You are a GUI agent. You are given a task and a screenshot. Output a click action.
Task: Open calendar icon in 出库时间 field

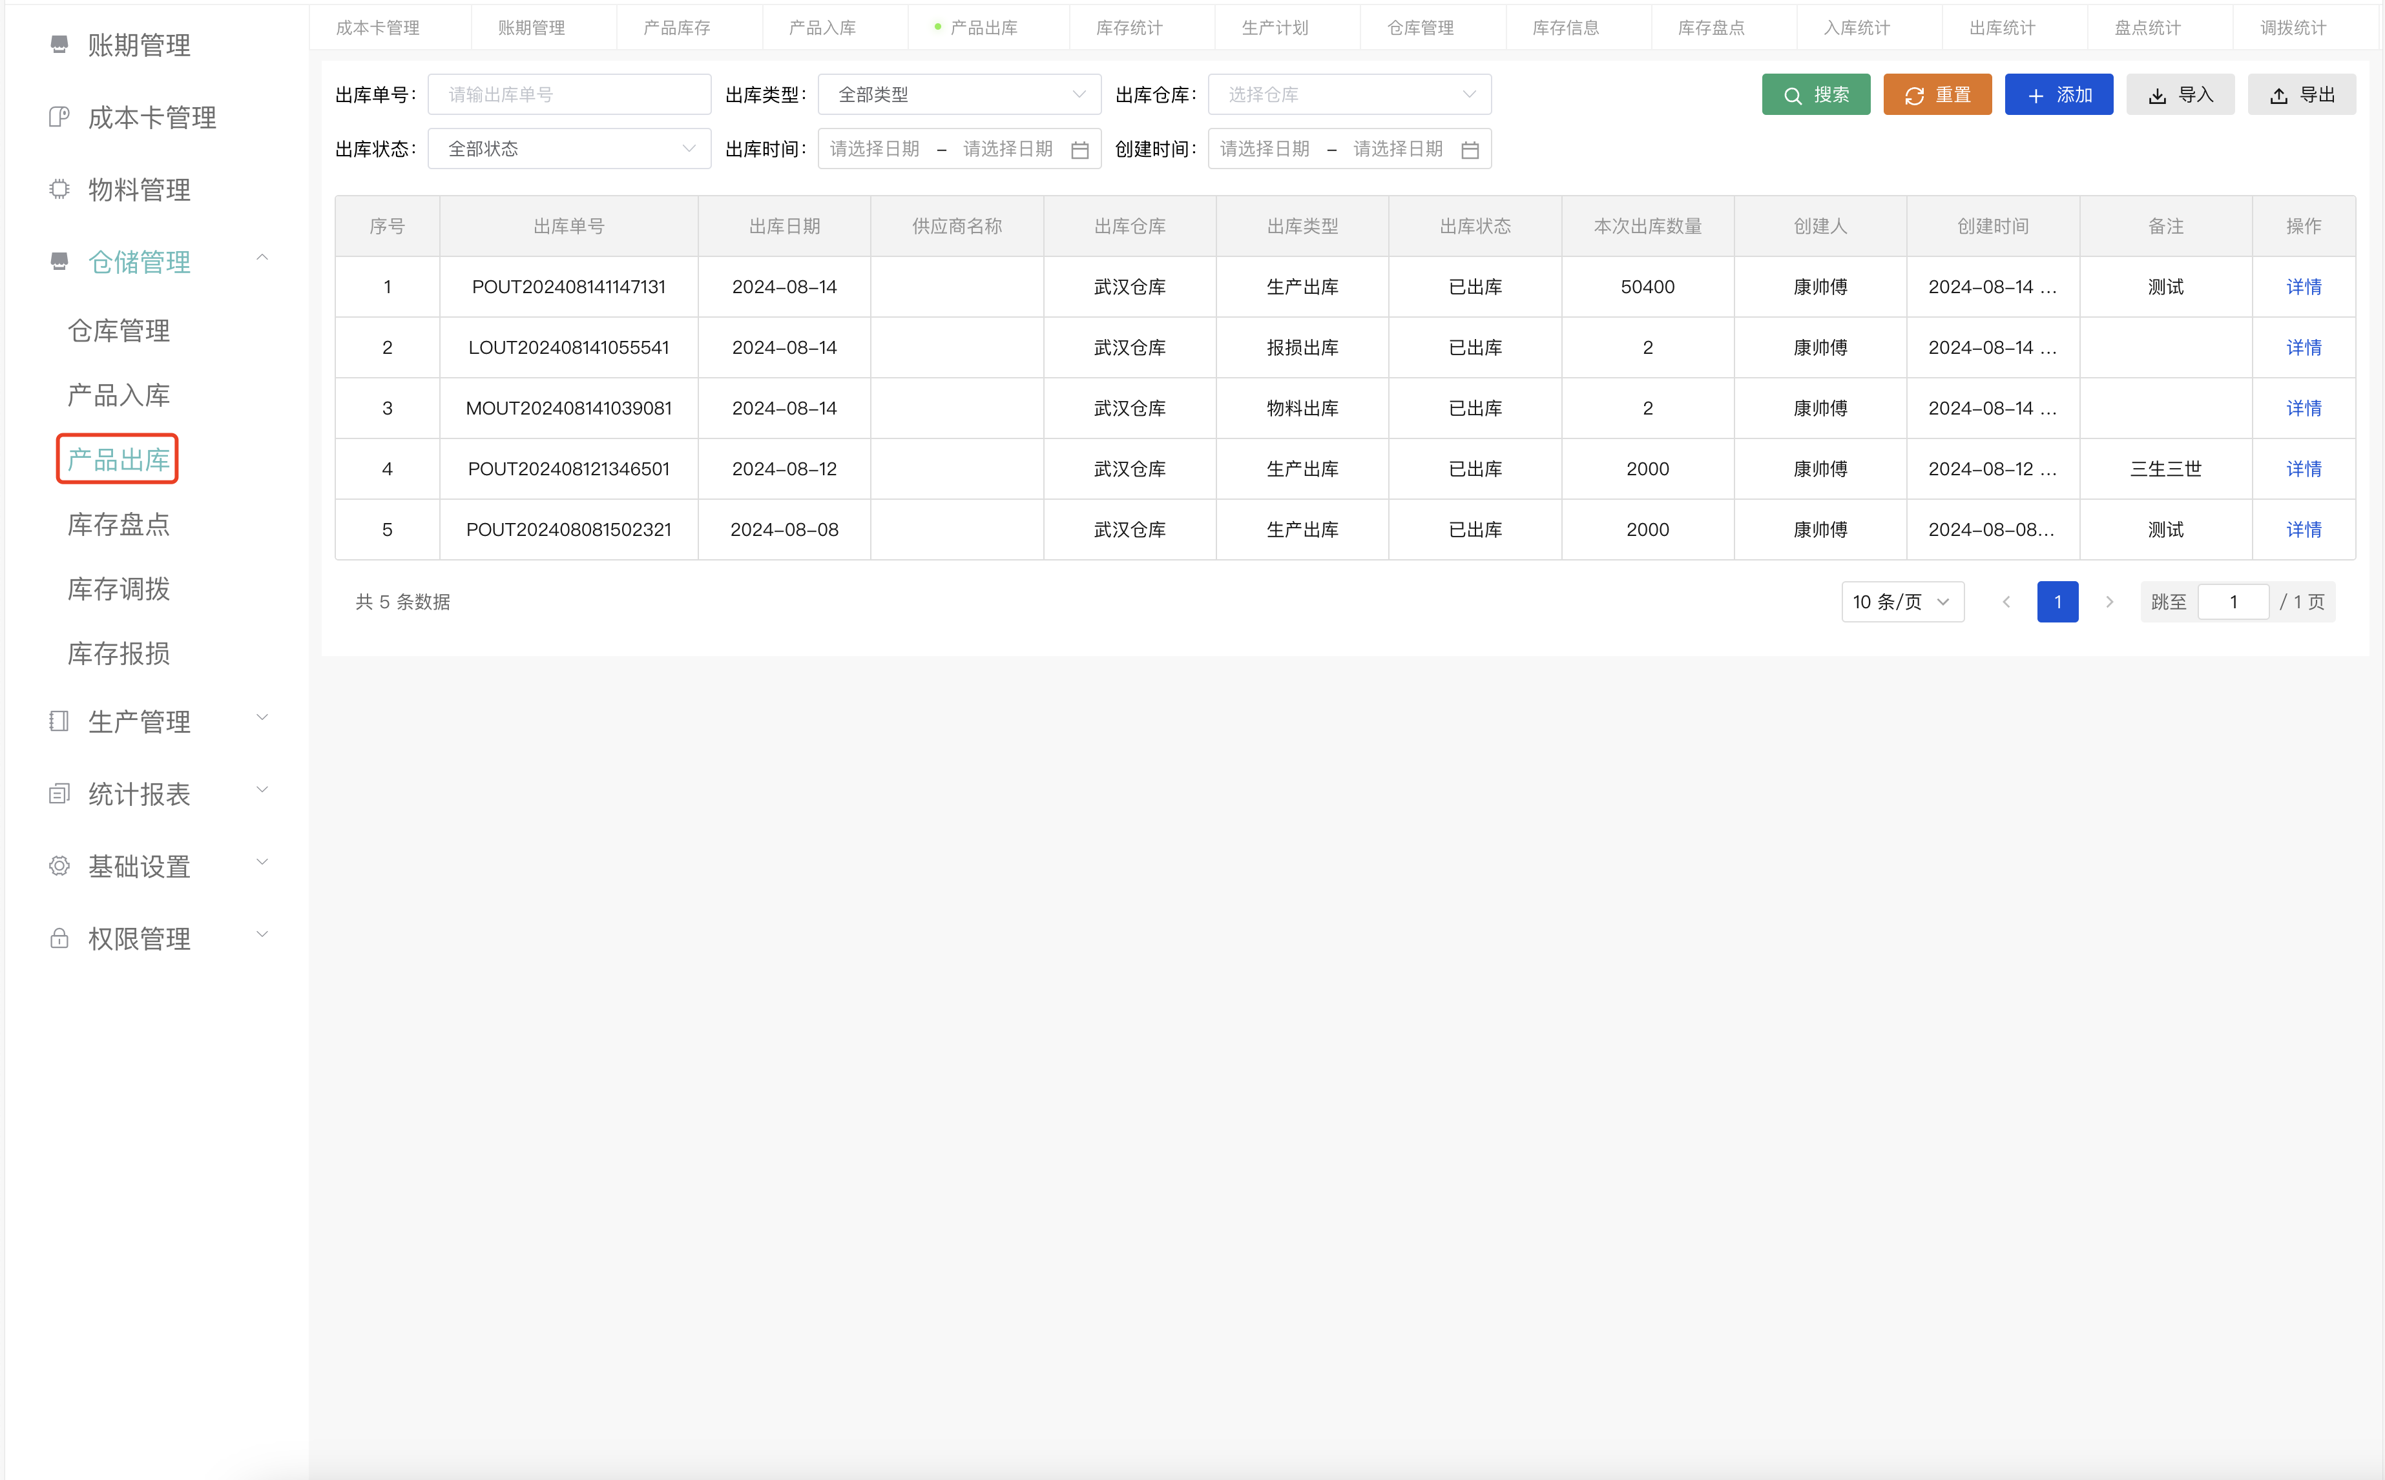[1080, 150]
